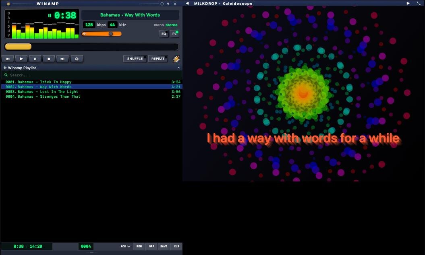
Task: Click the kaleidoscope visualization center
Action: pos(303,93)
